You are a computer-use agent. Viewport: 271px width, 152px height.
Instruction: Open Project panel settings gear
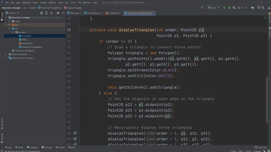58,13
